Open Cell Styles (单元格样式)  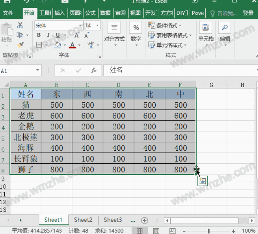(167, 45)
